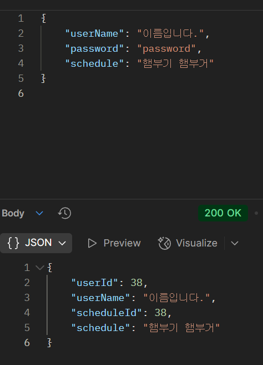Click the request schedule value string
Image resolution: width=263 pixels, height=365 pixels.
point(175,63)
